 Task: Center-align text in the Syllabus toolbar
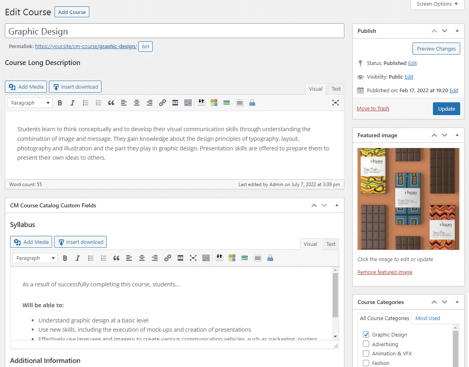click(142, 258)
